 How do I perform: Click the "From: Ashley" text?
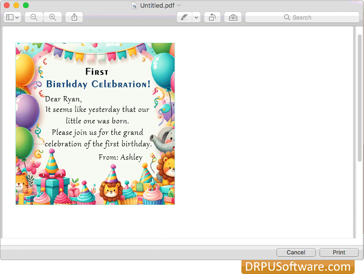[121, 157]
